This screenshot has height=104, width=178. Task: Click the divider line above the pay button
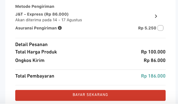pyautogui.click(x=90, y=85)
